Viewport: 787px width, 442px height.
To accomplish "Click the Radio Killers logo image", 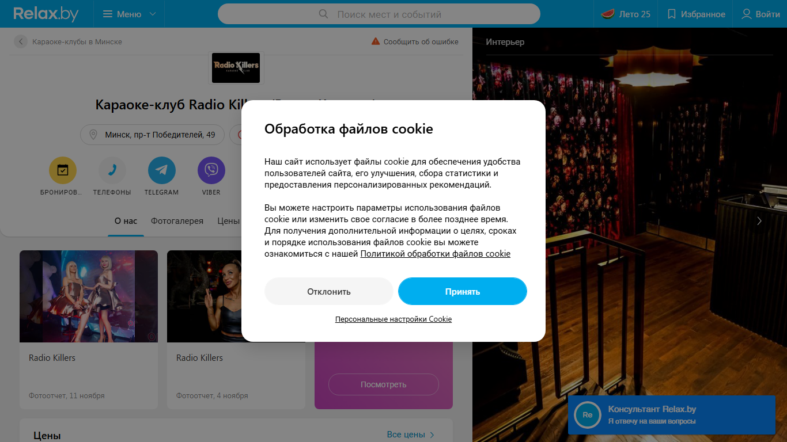I will click(x=236, y=68).
